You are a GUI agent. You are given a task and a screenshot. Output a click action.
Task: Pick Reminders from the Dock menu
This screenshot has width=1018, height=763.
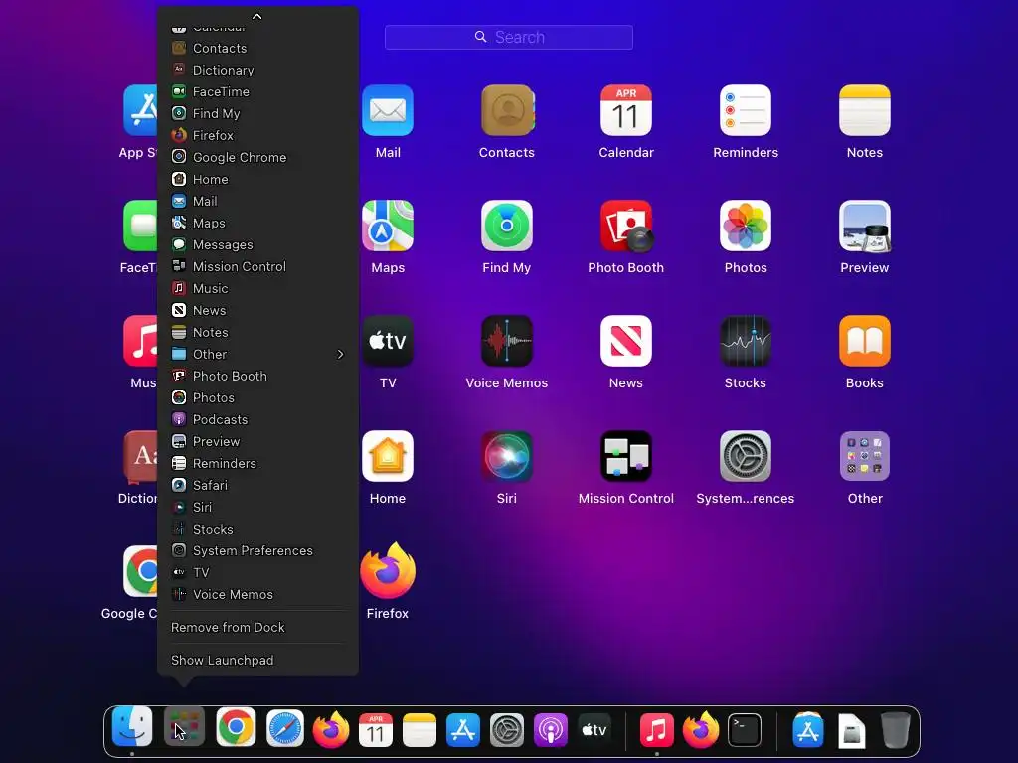pos(257,464)
